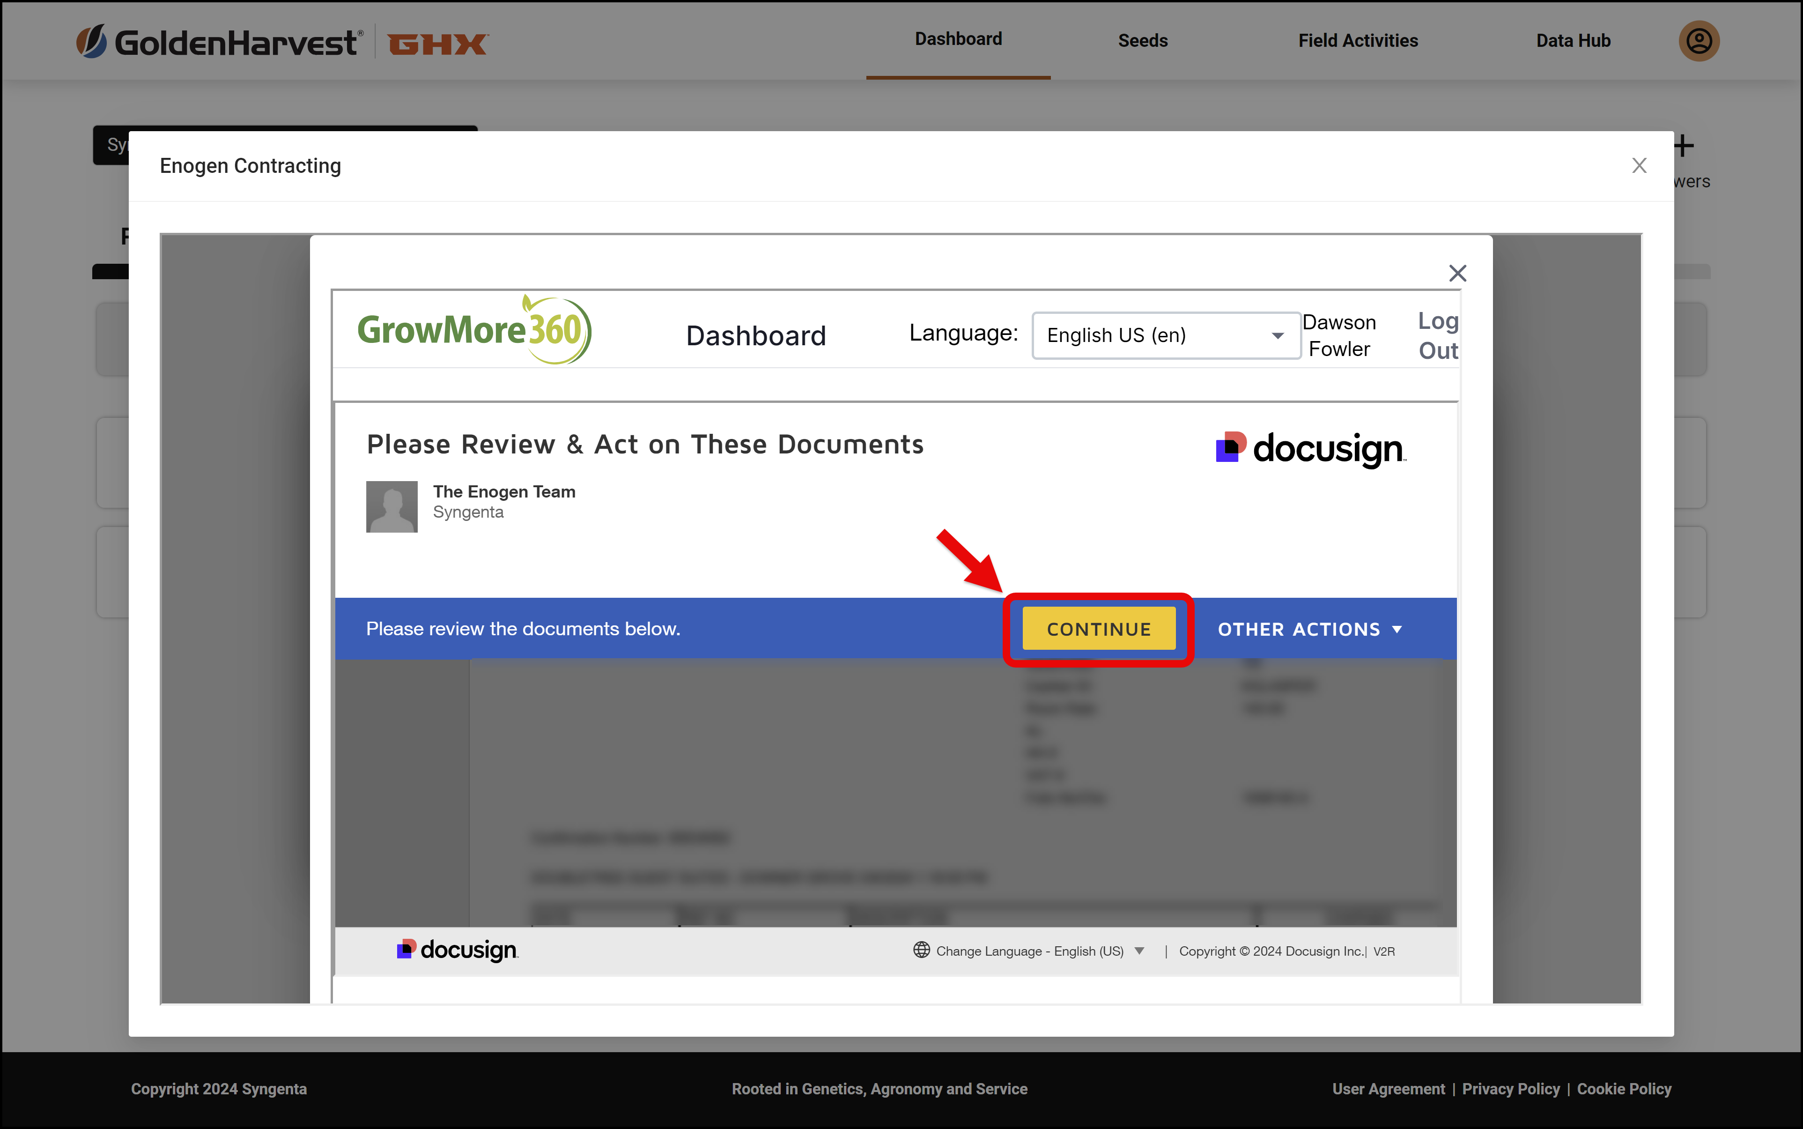Open the Seeds tab

coord(1143,41)
